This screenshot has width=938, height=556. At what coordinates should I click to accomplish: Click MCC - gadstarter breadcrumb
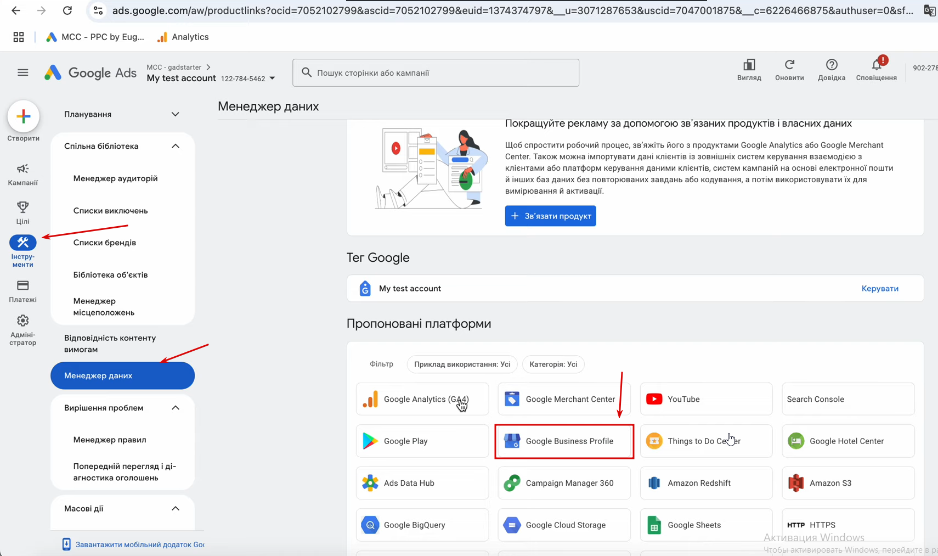point(174,67)
